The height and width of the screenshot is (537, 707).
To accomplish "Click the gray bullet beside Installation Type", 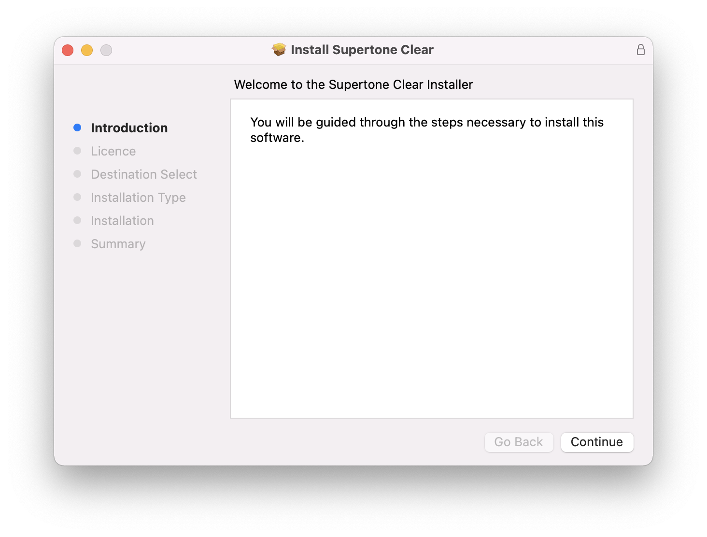I will point(77,197).
